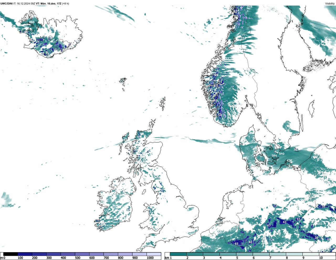Viewport: 336px width, 260px height.
Task: Click the (+8 h) forecast offset text
Action: coord(66,4)
